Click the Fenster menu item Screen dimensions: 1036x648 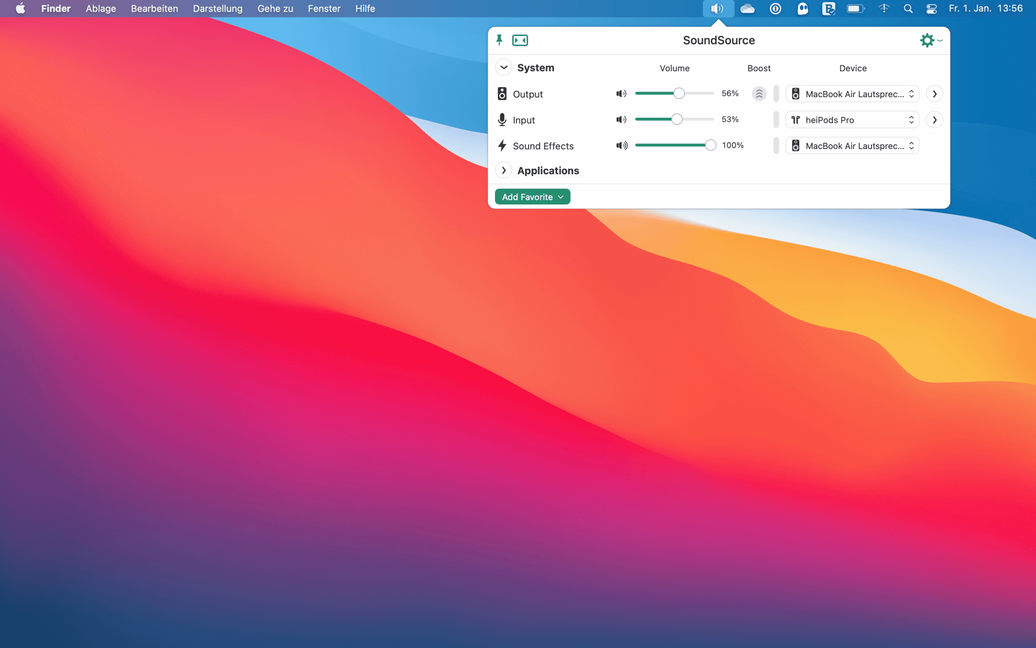[x=324, y=8]
